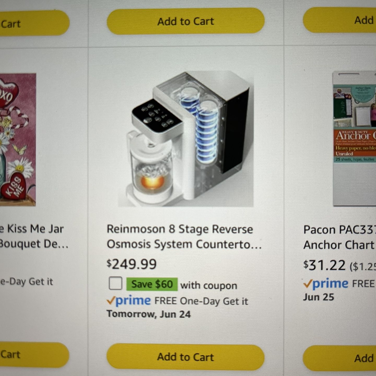Viewport: 376px width, 376px height.
Task: Add the Pacon Anchor Chart to cart
Action: tap(339, 358)
